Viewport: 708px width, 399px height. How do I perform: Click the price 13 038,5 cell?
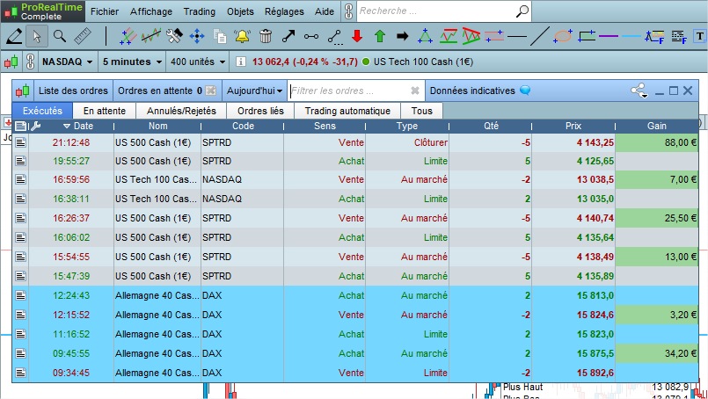(x=573, y=179)
